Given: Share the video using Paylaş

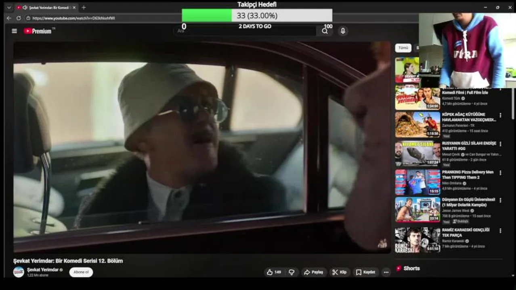Looking at the screenshot, I should point(313,272).
